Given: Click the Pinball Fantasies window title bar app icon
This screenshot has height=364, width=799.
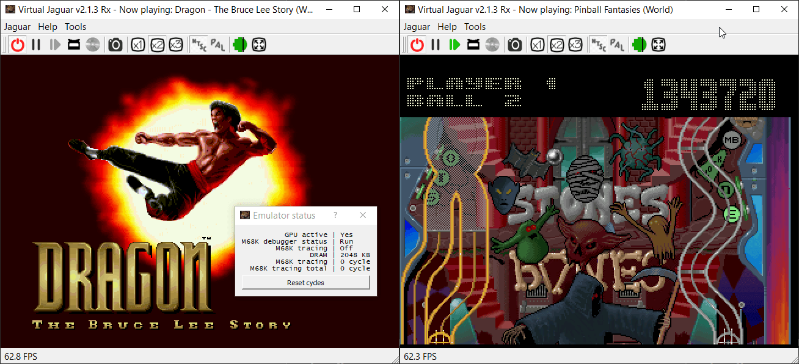Looking at the screenshot, I should tap(409, 10).
